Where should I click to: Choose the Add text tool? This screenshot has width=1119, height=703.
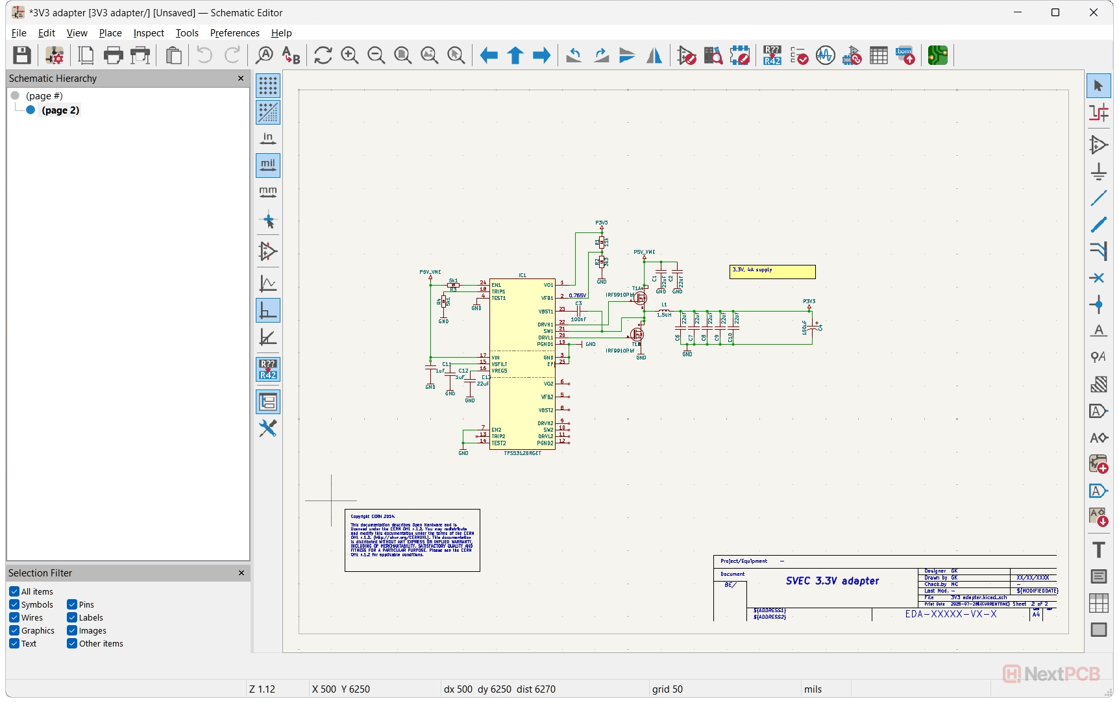[1098, 550]
